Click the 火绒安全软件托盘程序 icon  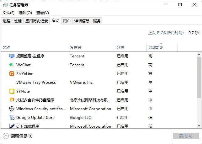tap(12, 100)
